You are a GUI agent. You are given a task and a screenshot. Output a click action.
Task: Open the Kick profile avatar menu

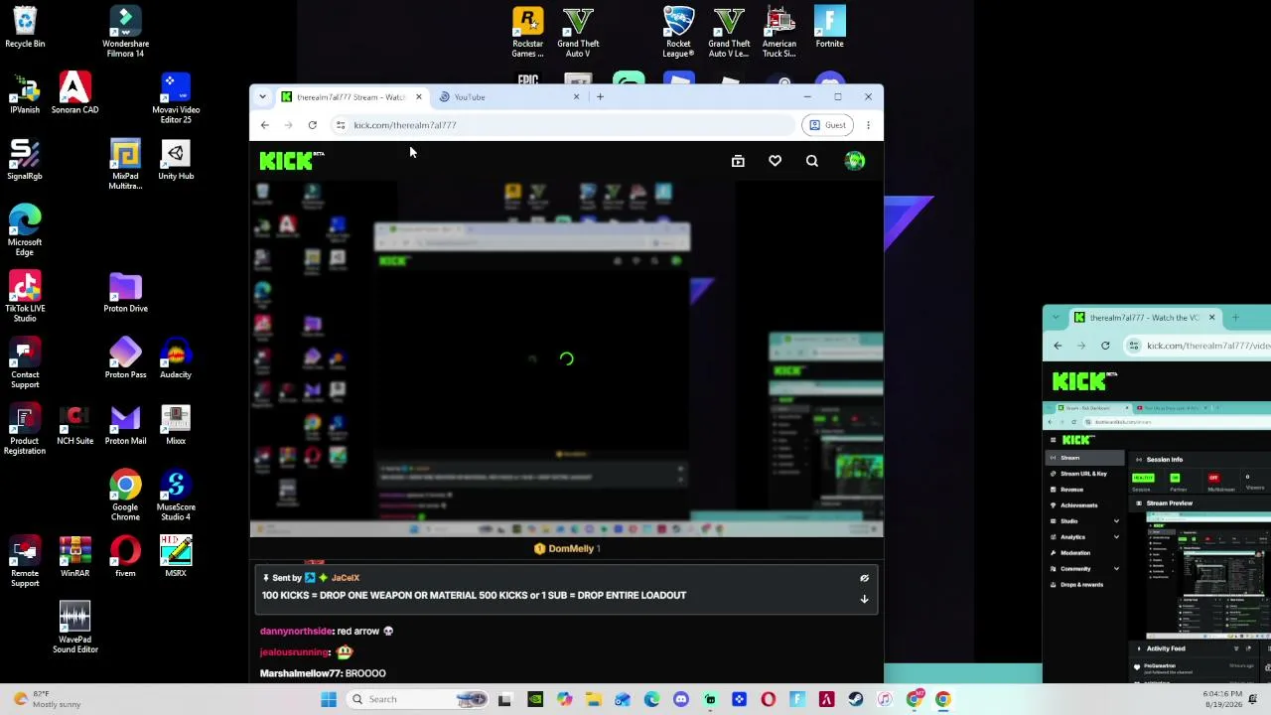coord(854,161)
